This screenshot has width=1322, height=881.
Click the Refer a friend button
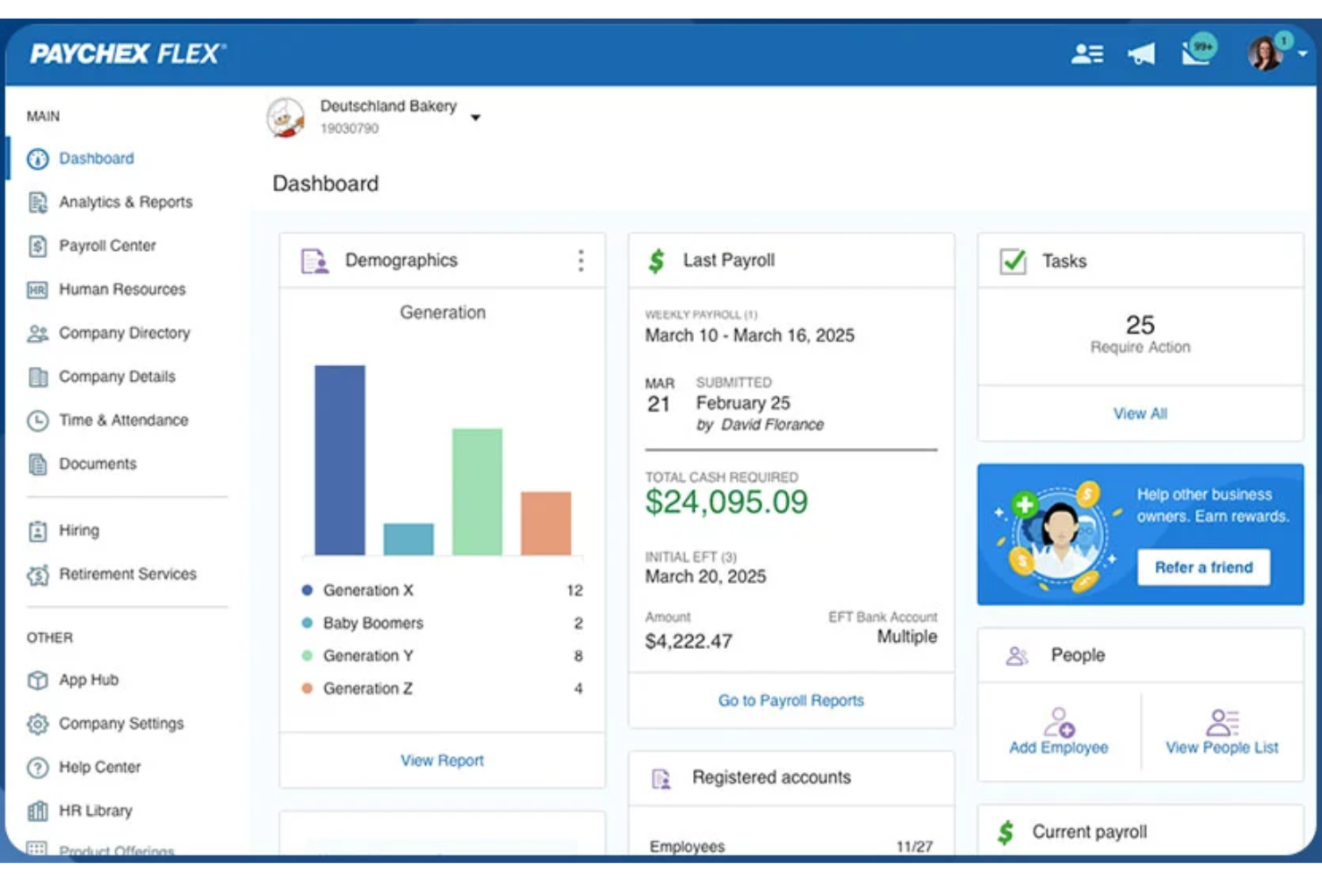point(1203,567)
